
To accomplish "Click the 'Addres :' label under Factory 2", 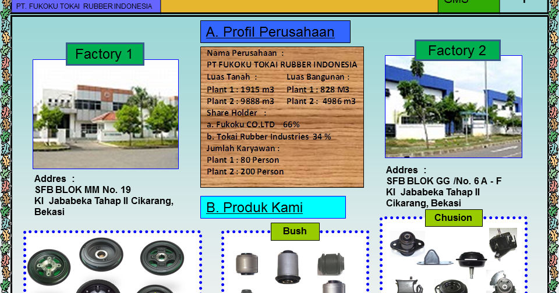I will pyautogui.click(x=406, y=170).
